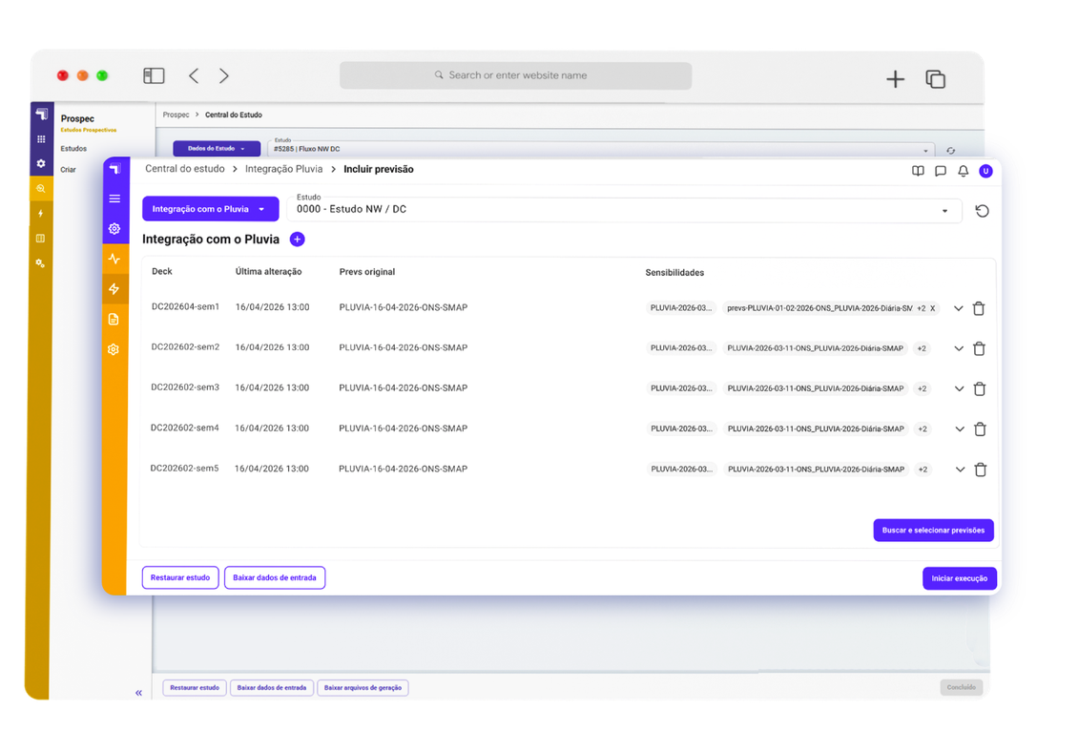Open Estudos in back window sidebar
The height and width of the screenshot is (752, 1078).
[x=73, y=149]
